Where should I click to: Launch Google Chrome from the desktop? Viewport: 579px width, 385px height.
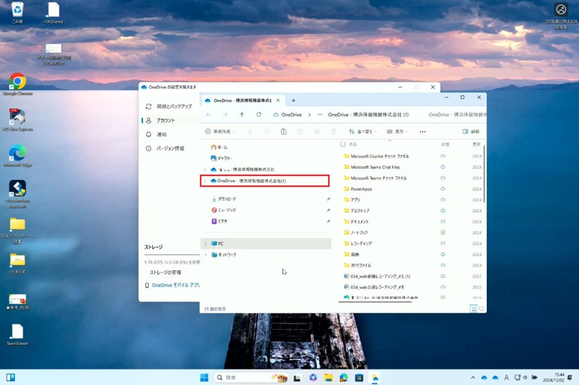(18, 84)
